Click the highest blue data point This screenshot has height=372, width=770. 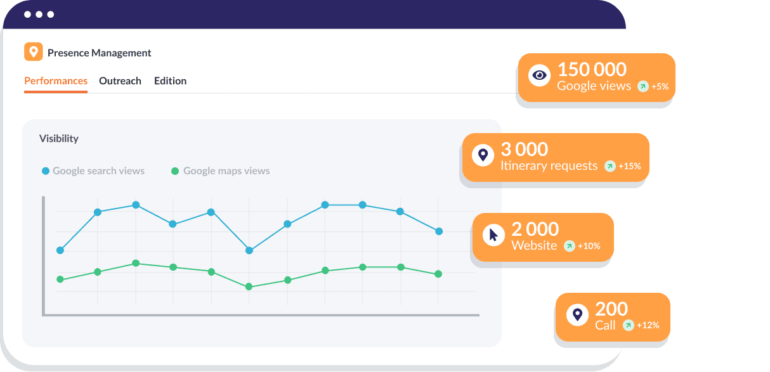135,204
